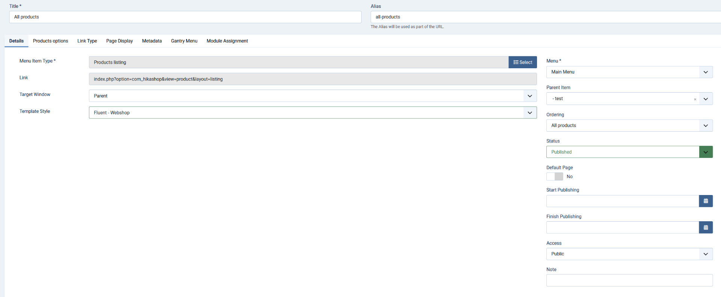Switch to Products options tab
The width and height of the screenshot is (721, 297).
(x=51, y=41)
